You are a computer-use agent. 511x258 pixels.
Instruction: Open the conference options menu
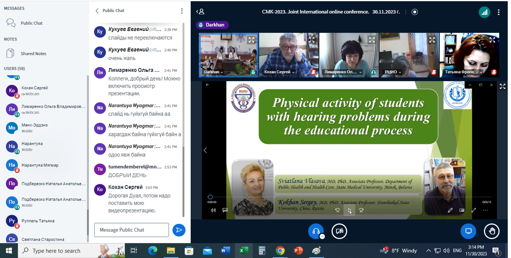coord(499,12)
